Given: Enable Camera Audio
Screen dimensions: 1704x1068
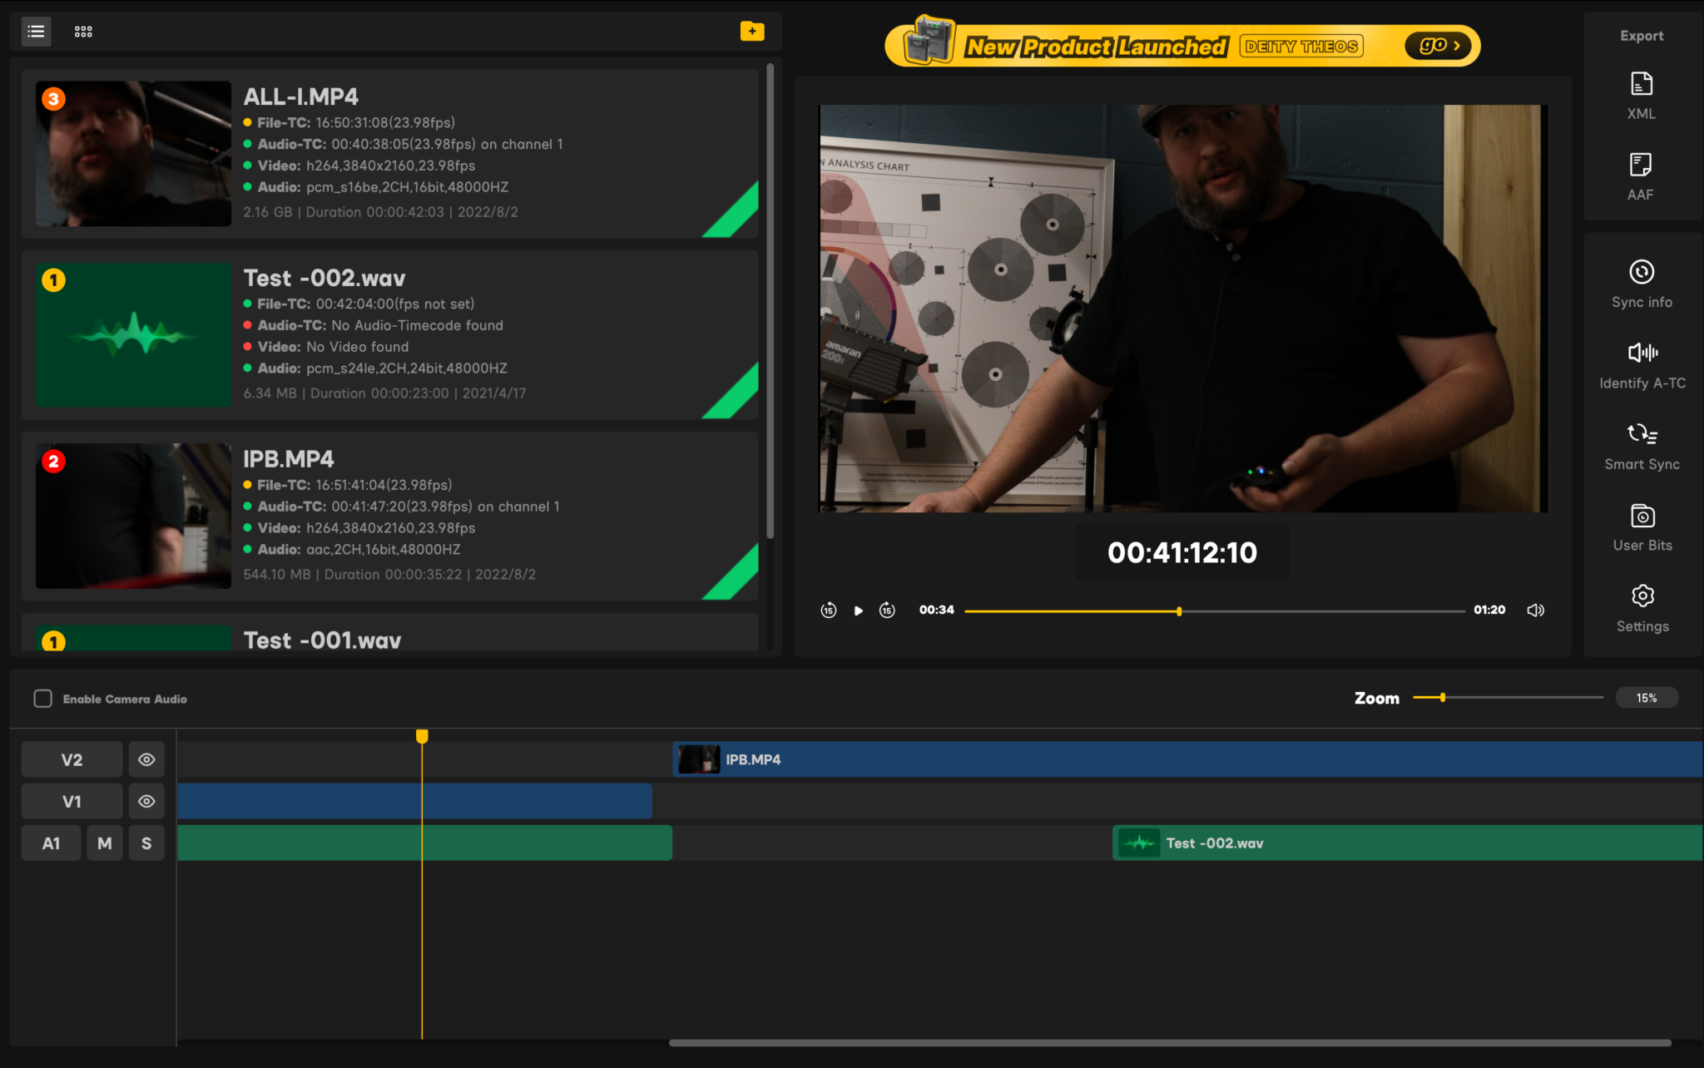Looking at the screenshot, I should click(42, 698).
